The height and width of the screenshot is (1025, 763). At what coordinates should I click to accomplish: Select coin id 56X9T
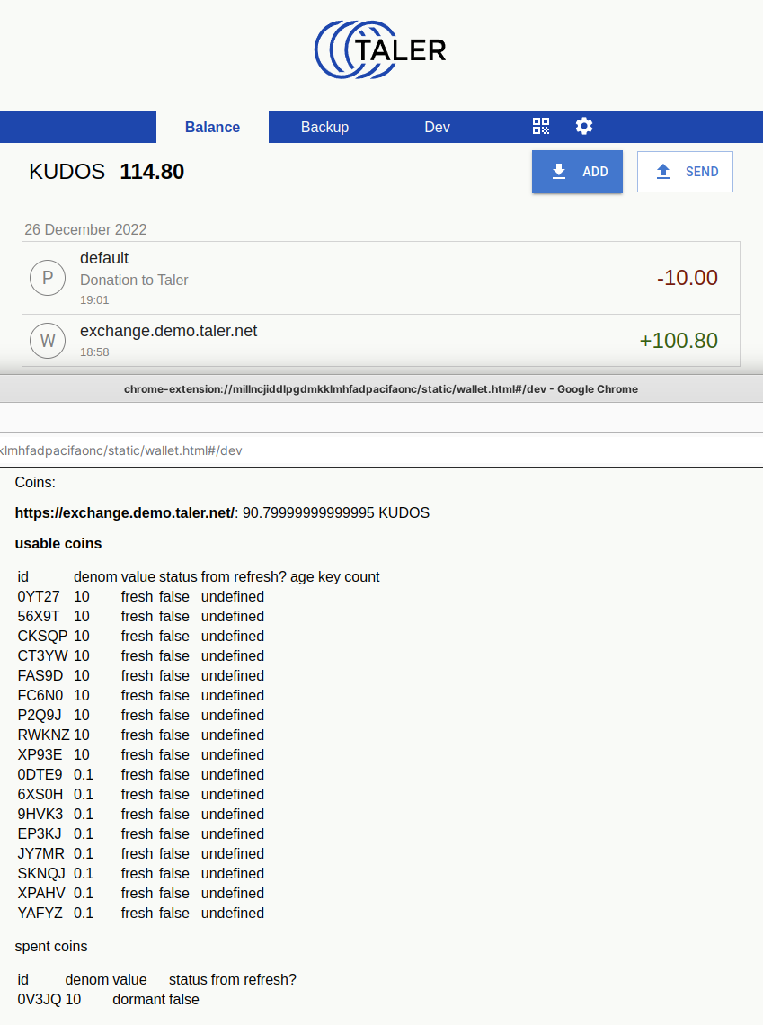point(39,617)
